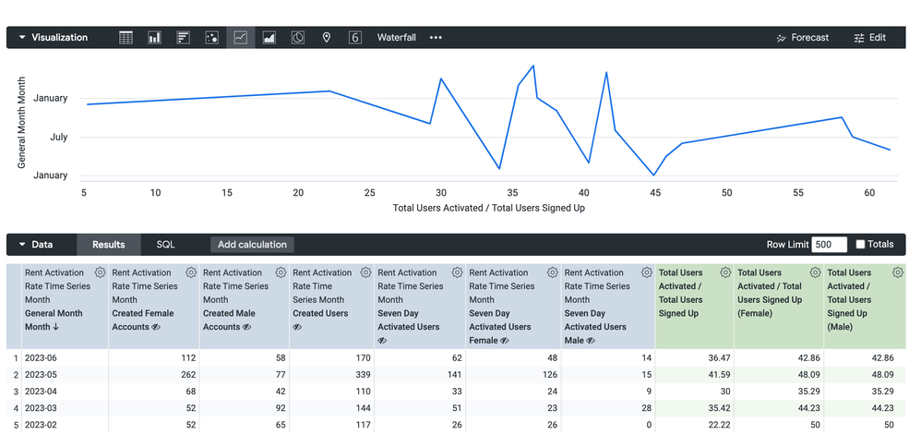Select the area chart visualization icon
The image size is (921, 435).
click(x=269, y=38)
